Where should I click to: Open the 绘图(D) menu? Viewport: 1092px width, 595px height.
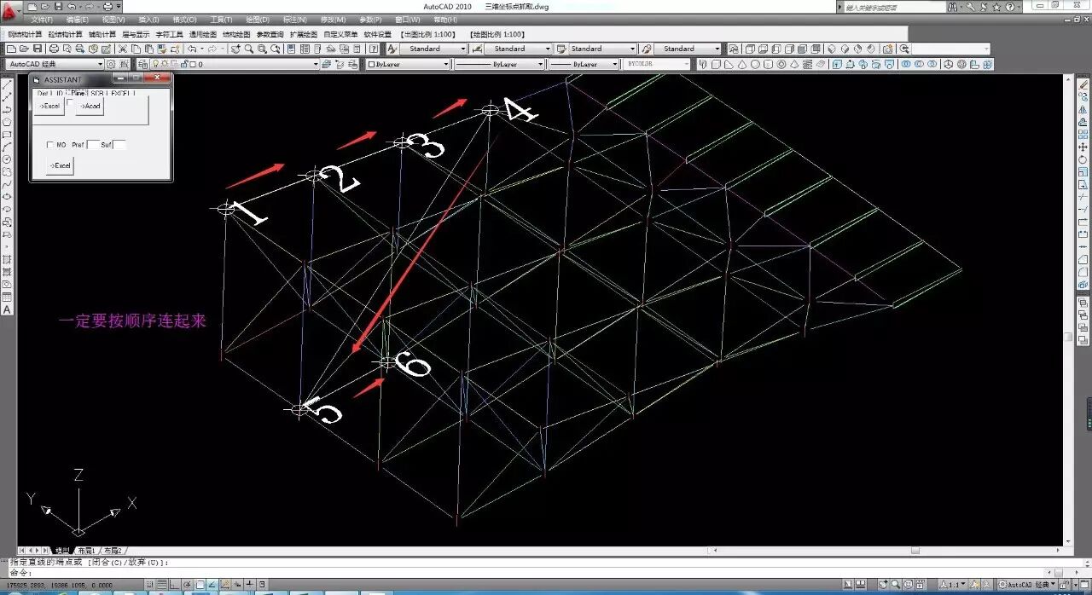pos(257,20)
